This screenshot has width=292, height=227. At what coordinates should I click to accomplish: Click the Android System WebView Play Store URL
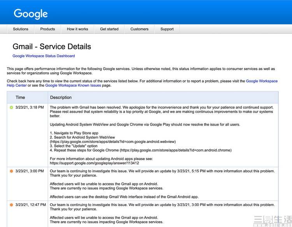coord(113,141)
